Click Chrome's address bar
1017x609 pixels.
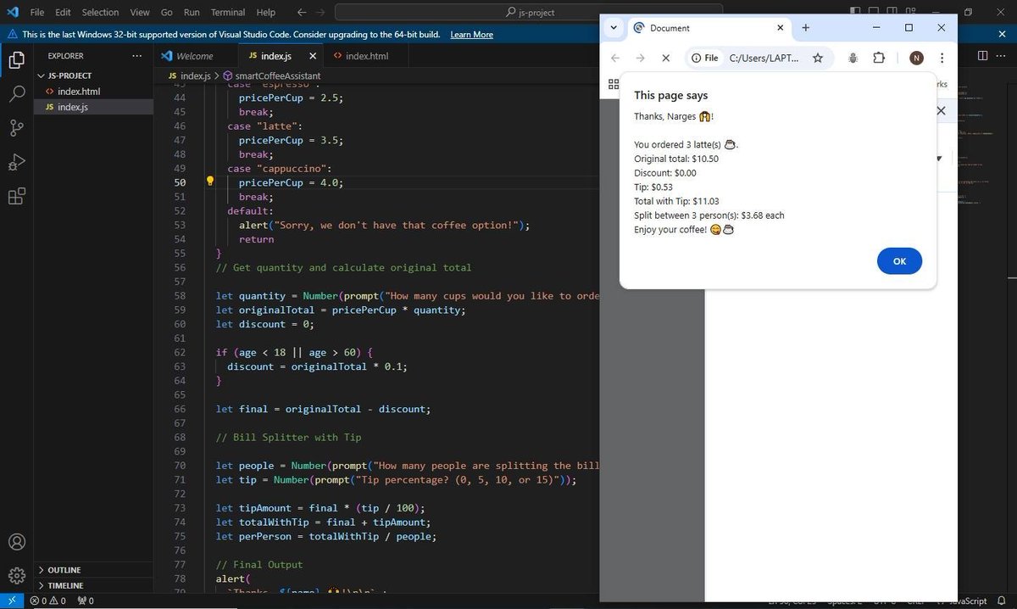[x=763, y=58]
